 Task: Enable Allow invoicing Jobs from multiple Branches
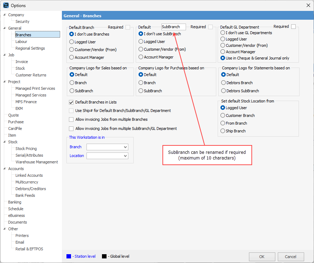point(71,119)
